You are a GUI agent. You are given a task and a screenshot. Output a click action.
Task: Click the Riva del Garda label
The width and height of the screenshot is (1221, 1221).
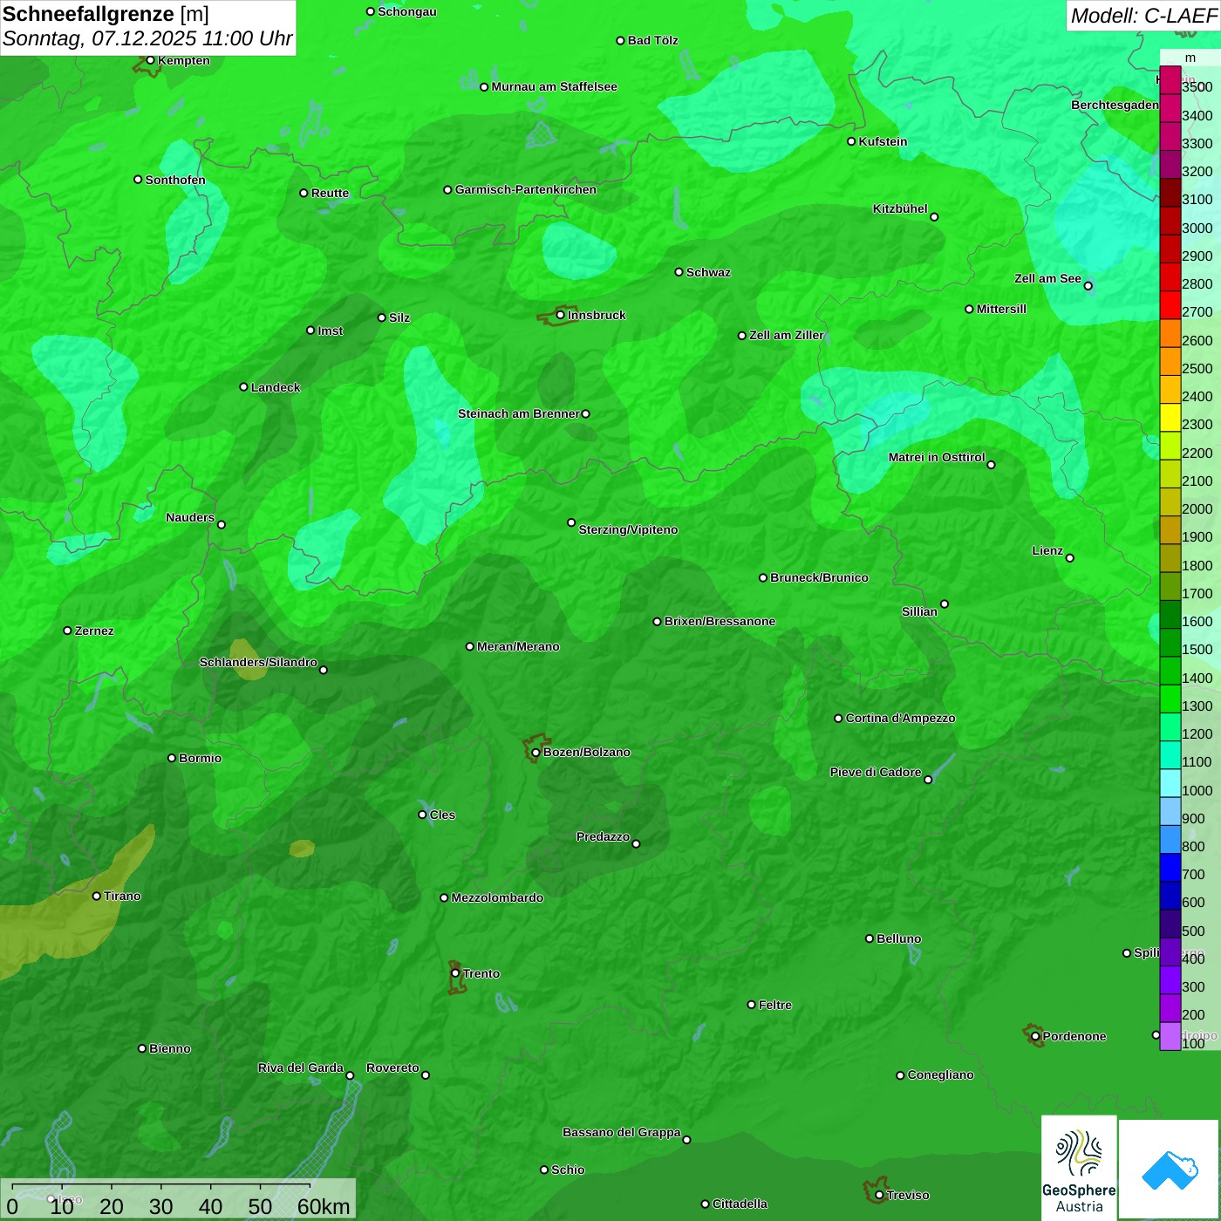[x=301, y=1068]
